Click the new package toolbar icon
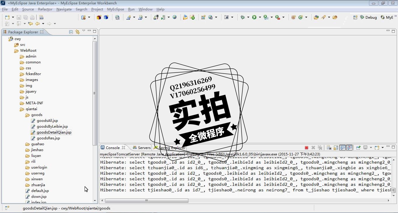This screenshot has height=213, width=398. tap(294, 17)
